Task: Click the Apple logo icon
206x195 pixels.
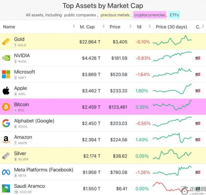Action: point(6,91)
